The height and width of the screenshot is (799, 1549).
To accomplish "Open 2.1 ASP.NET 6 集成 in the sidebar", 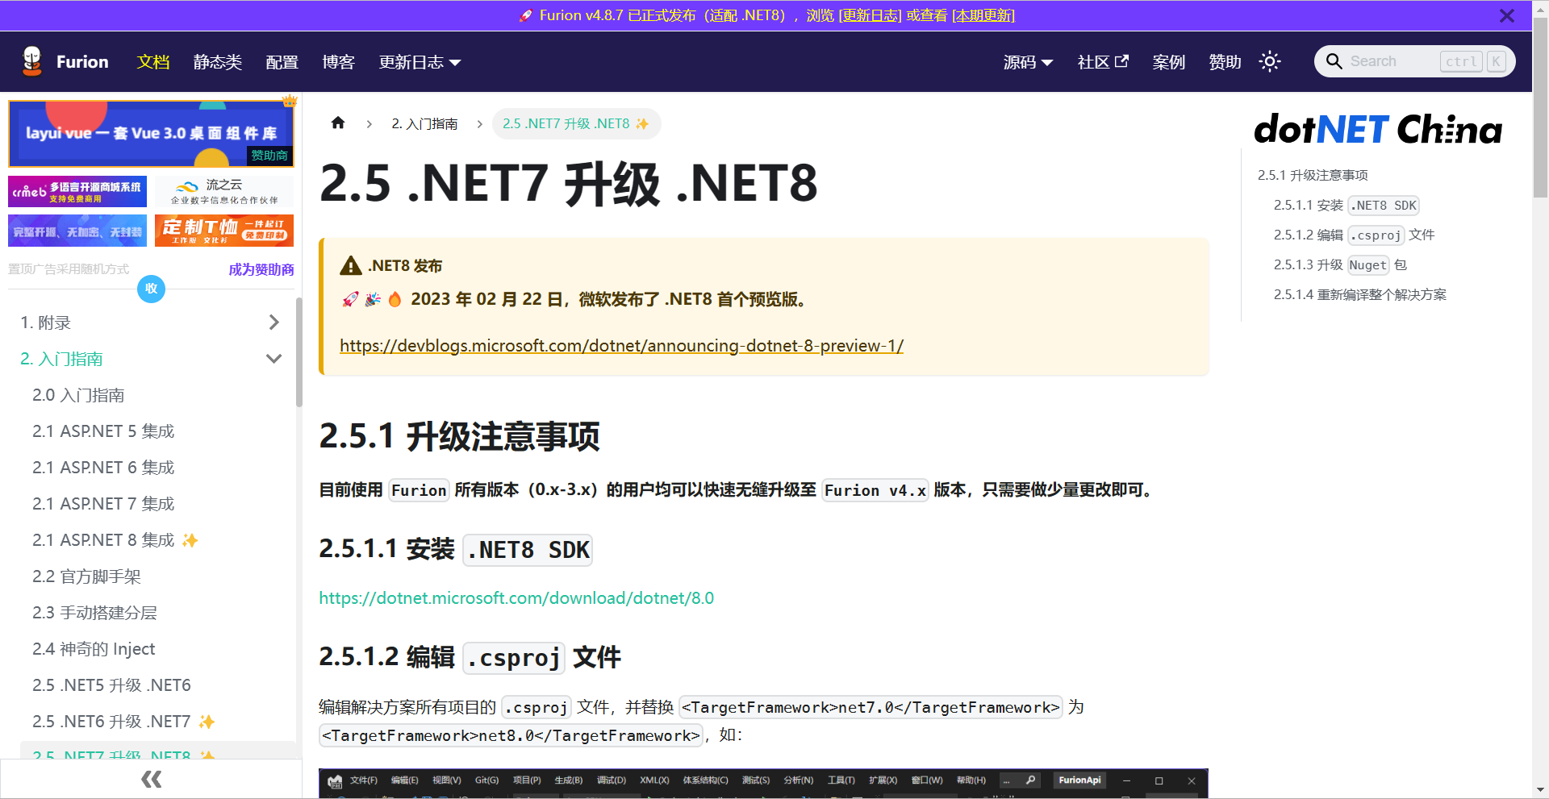I will 103,468.
